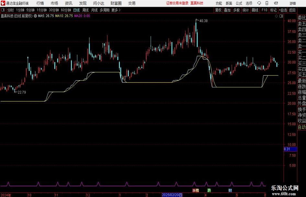Click the MA20: 0.00 indicator label

tap(82, 16)
